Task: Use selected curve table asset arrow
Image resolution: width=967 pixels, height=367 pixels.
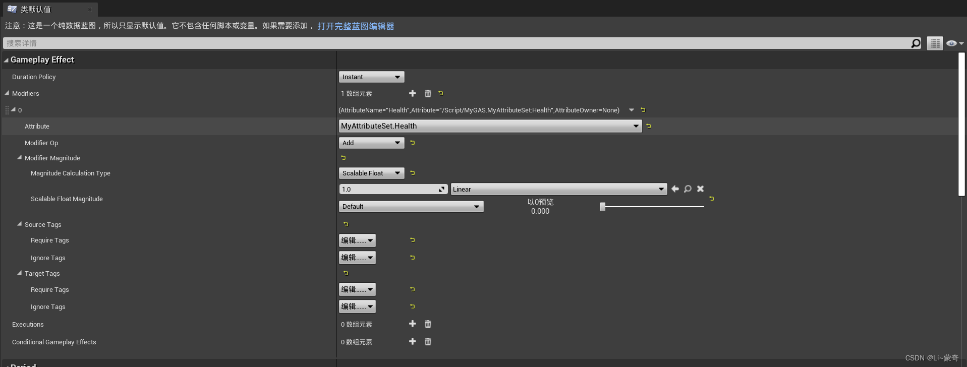Action: click(675, 189)
